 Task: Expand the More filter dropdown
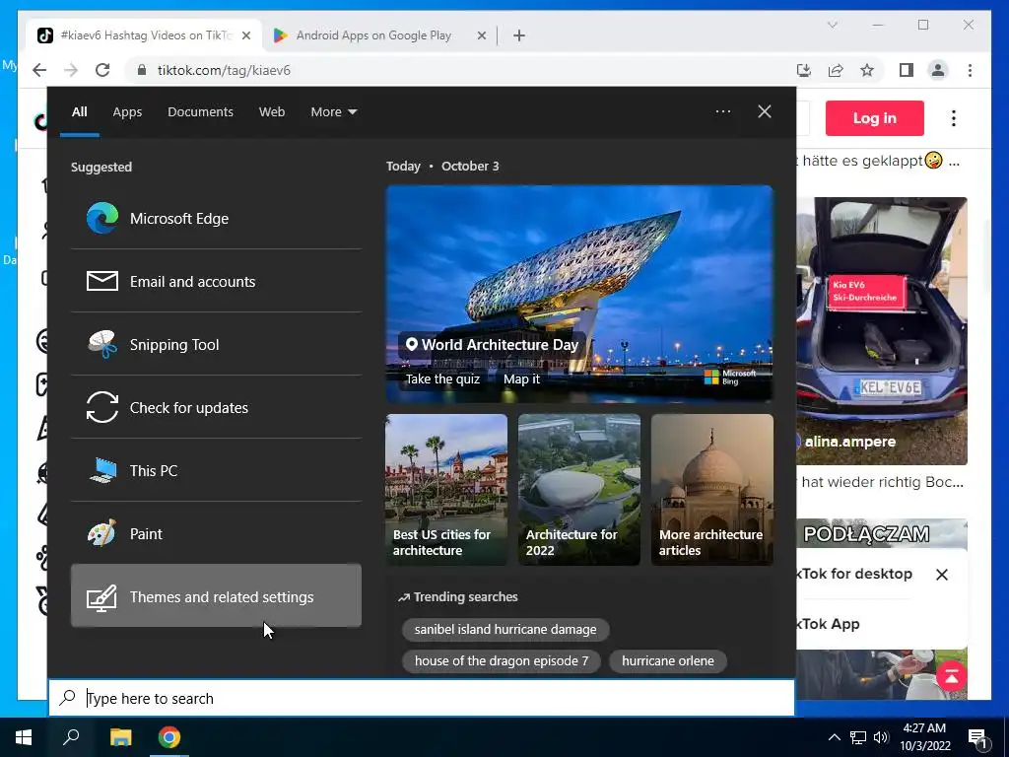click(x=333, y=111)
